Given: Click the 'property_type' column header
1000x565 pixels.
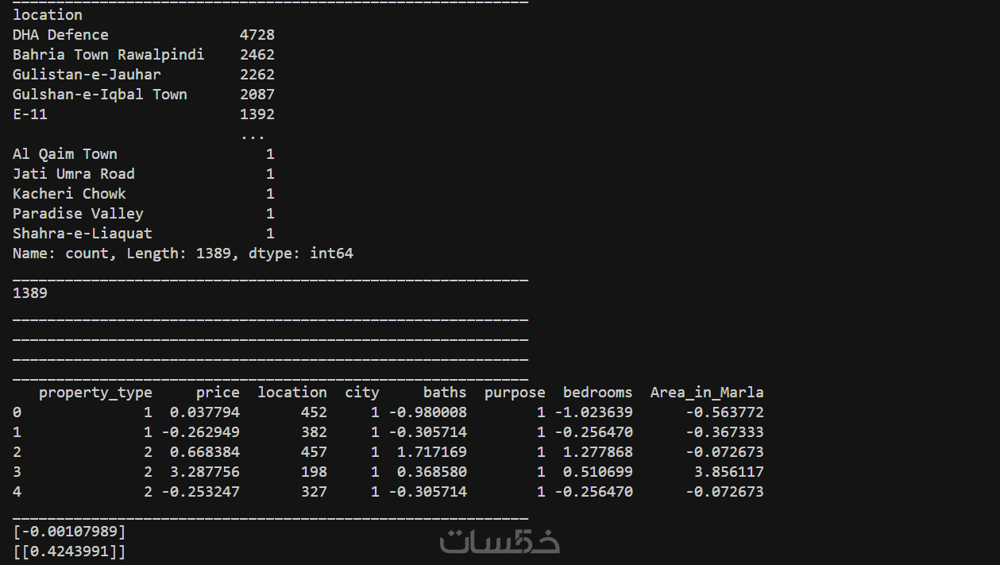Looking at the screenshot, I should pyautogui.click(x=95, y=393).
